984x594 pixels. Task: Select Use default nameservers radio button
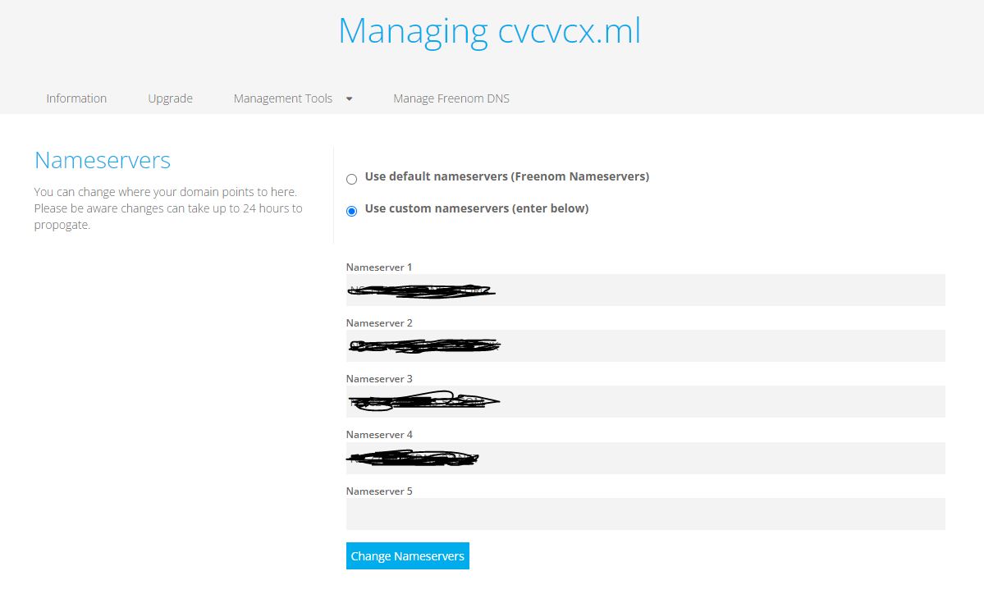tap(351, 180)
